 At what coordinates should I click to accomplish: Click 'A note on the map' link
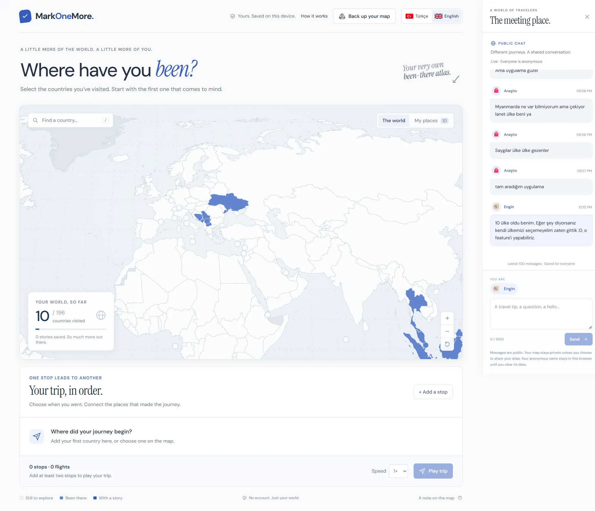[x=436, y=498]
